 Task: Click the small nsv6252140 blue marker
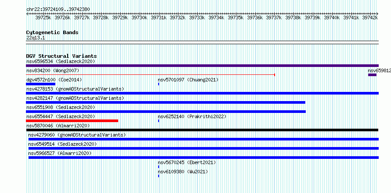pos(159,121)
